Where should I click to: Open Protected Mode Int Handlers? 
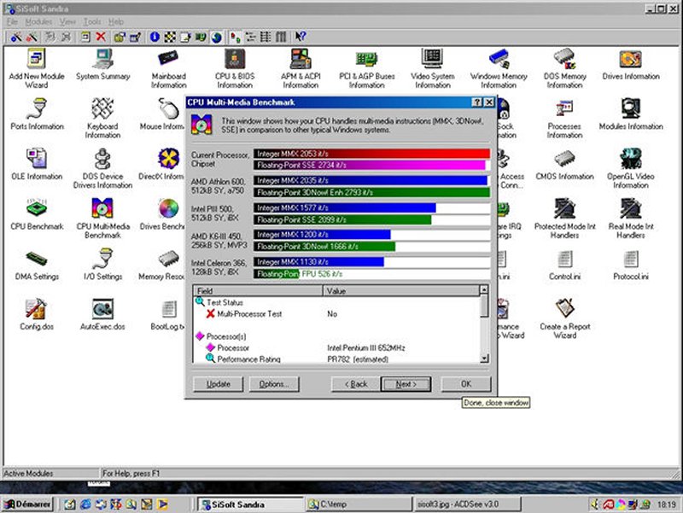(x=564, y=219)
